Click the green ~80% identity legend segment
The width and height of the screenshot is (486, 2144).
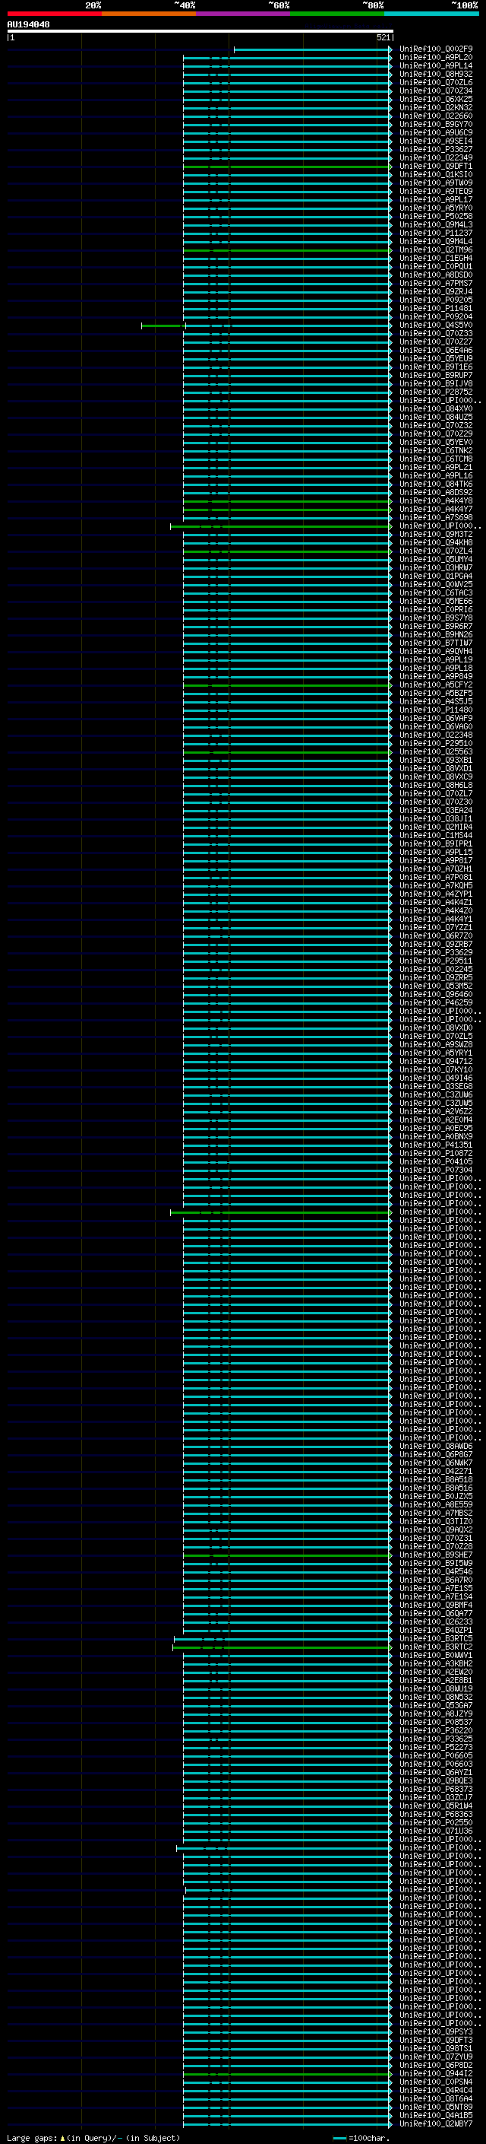point(337,14)
